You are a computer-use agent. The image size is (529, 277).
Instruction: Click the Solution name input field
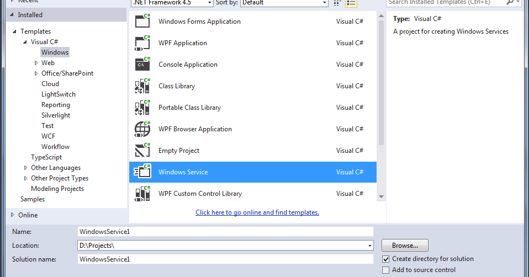[225, 259]
